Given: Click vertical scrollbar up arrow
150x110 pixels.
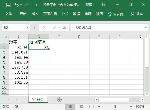Looking at the screenshot, I should (x=147, y=37).
